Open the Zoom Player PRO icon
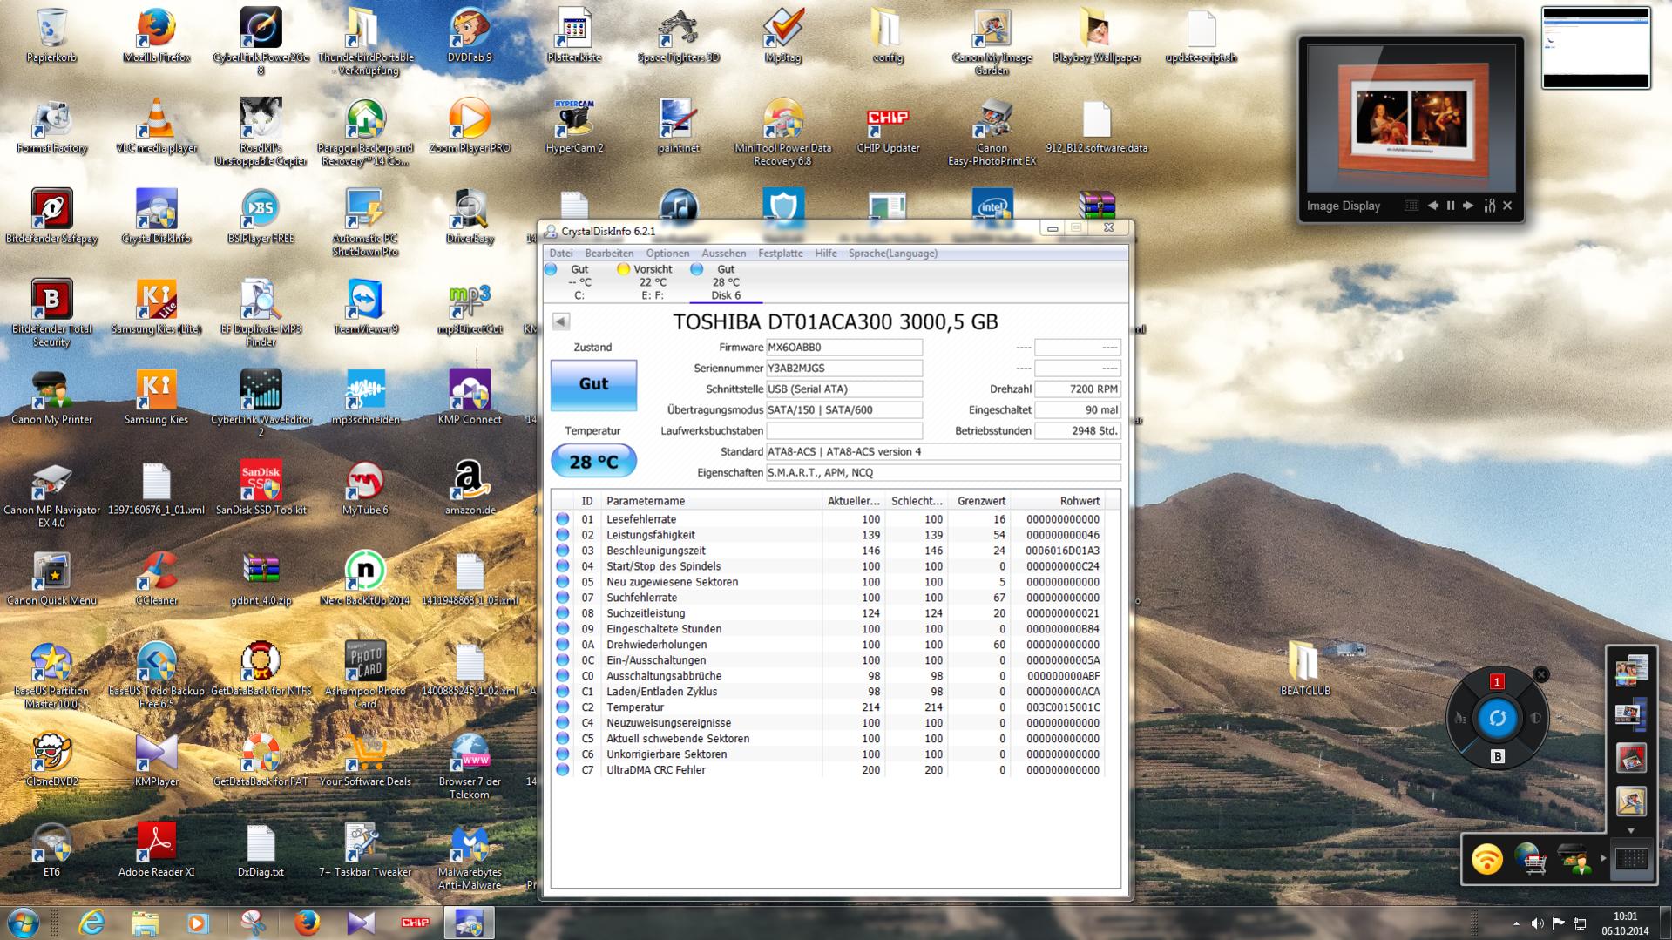Image resolution: width=1672 pixels, height=940 pixels. click(470, 126)
